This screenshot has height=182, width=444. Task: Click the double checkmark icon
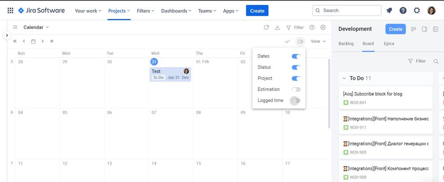[x=288, y=42]
